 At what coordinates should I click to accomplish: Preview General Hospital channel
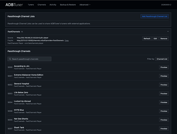[x=164, y=85]
